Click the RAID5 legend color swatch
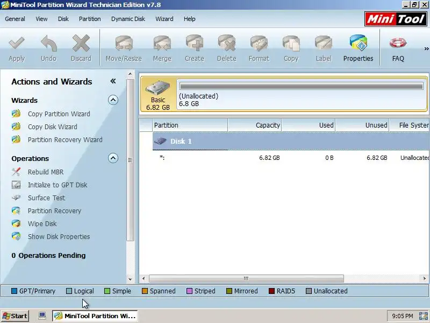430x323 pixels. tap(271, 291)
